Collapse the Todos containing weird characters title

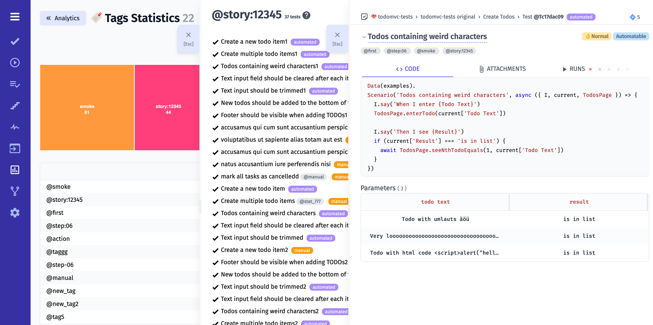364,37
